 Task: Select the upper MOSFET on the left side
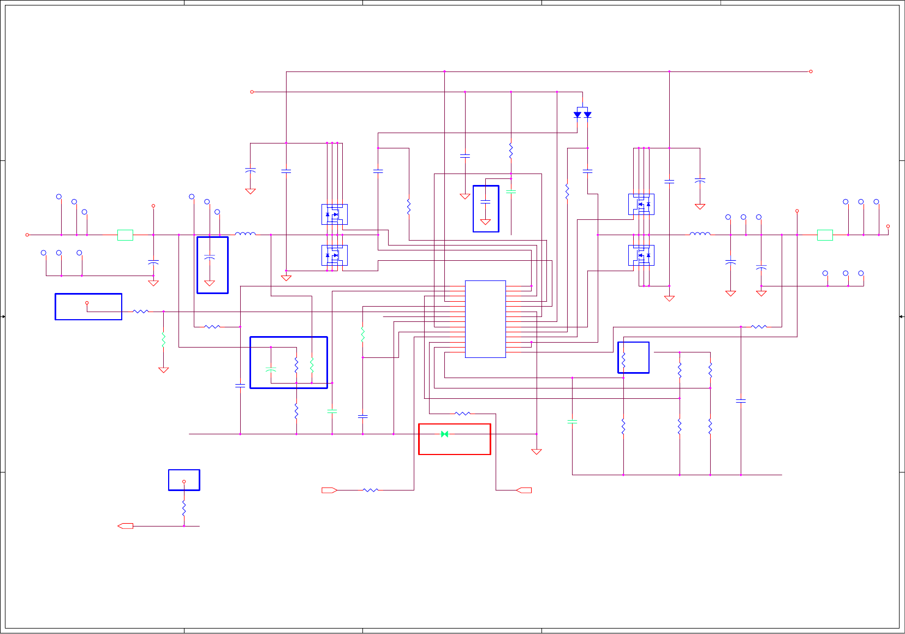[x=335, y=214]
